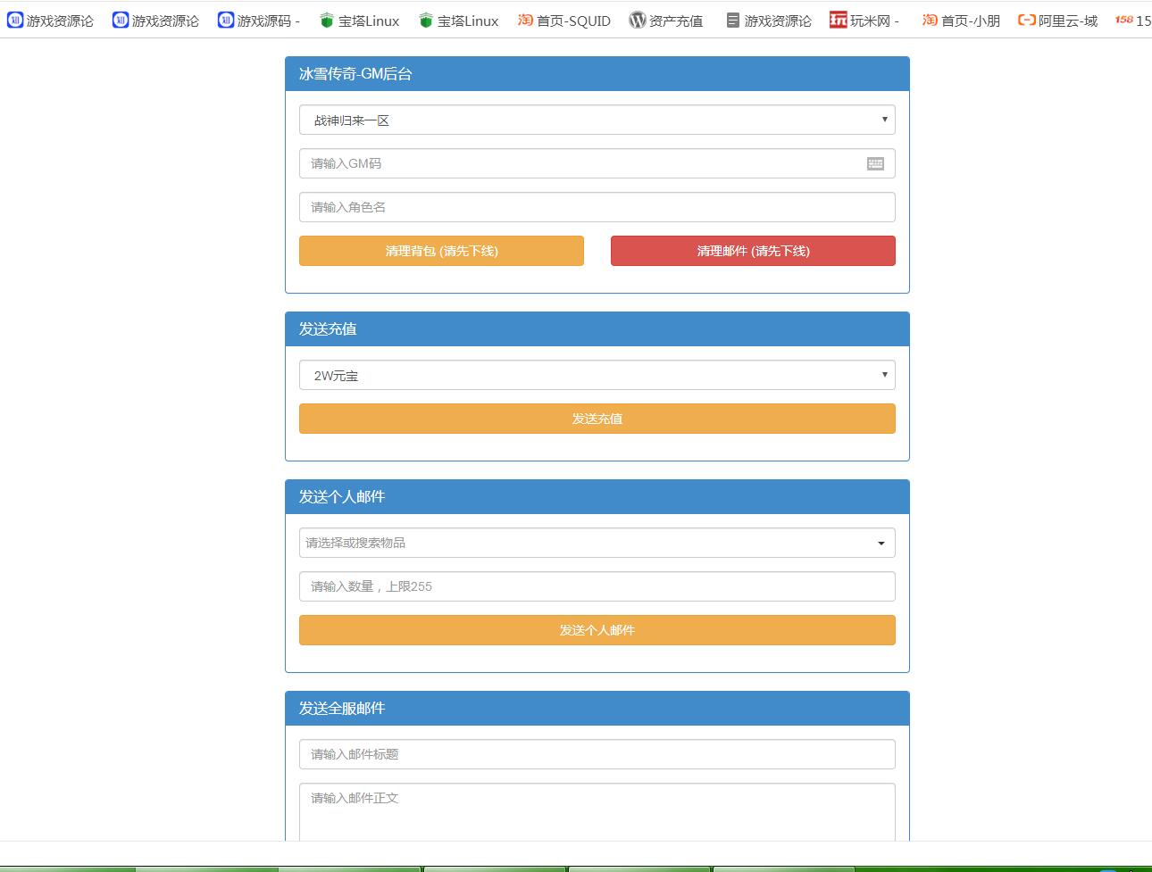Click into the 请输入邮件正文 text area

597,810
